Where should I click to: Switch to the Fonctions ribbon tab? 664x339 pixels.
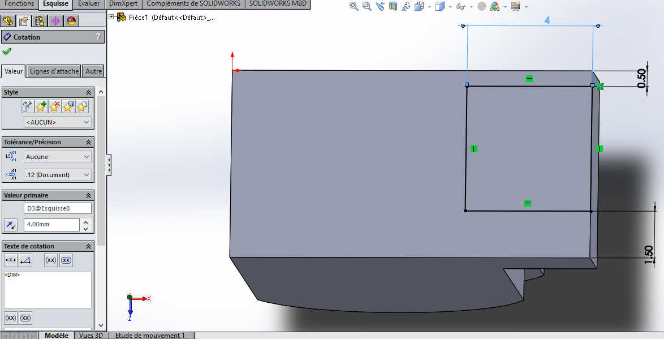pos(19,4)
